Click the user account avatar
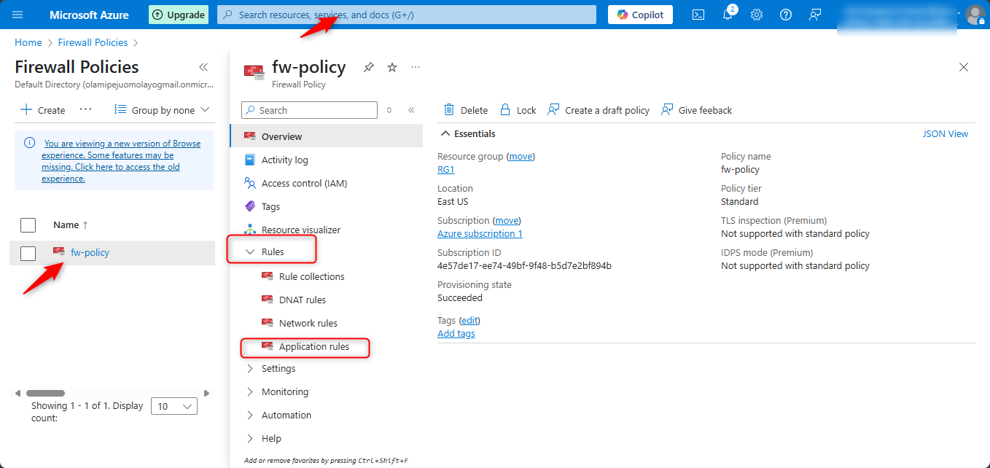Screen dimensions: 990x468 pos(975,15)
